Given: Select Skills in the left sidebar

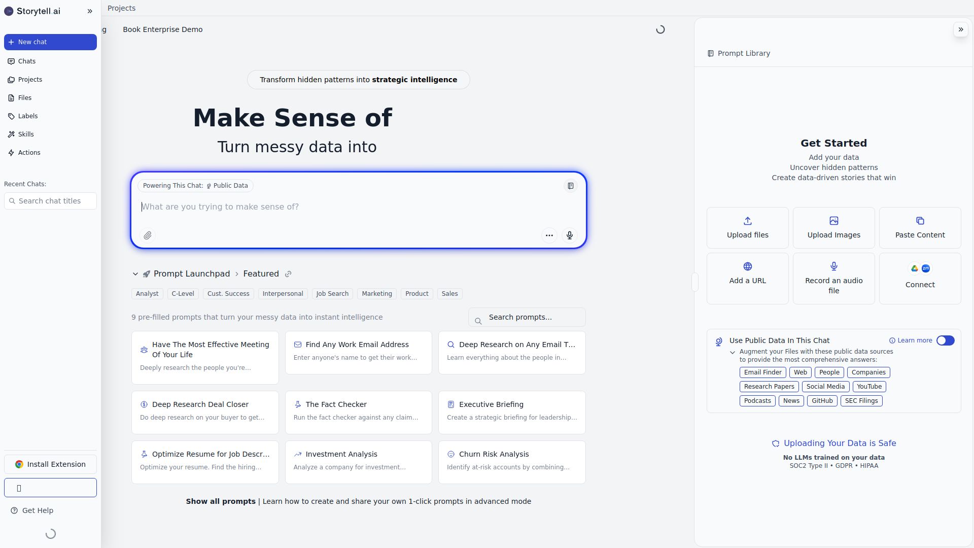Looking at the screenshot, I should (26, 134).
